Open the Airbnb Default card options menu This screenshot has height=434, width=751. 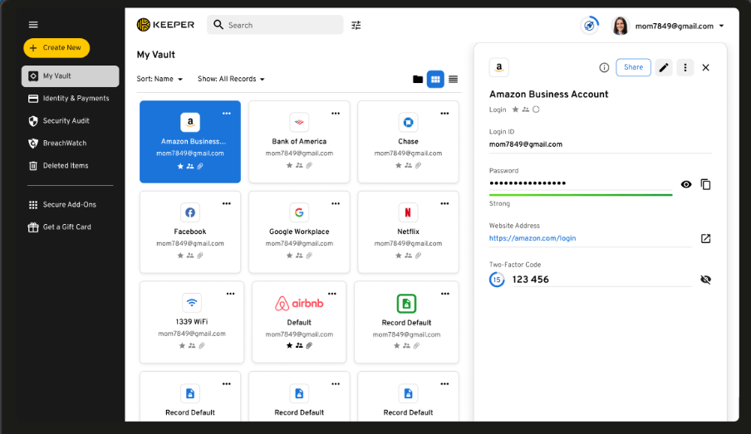[332, 294]
